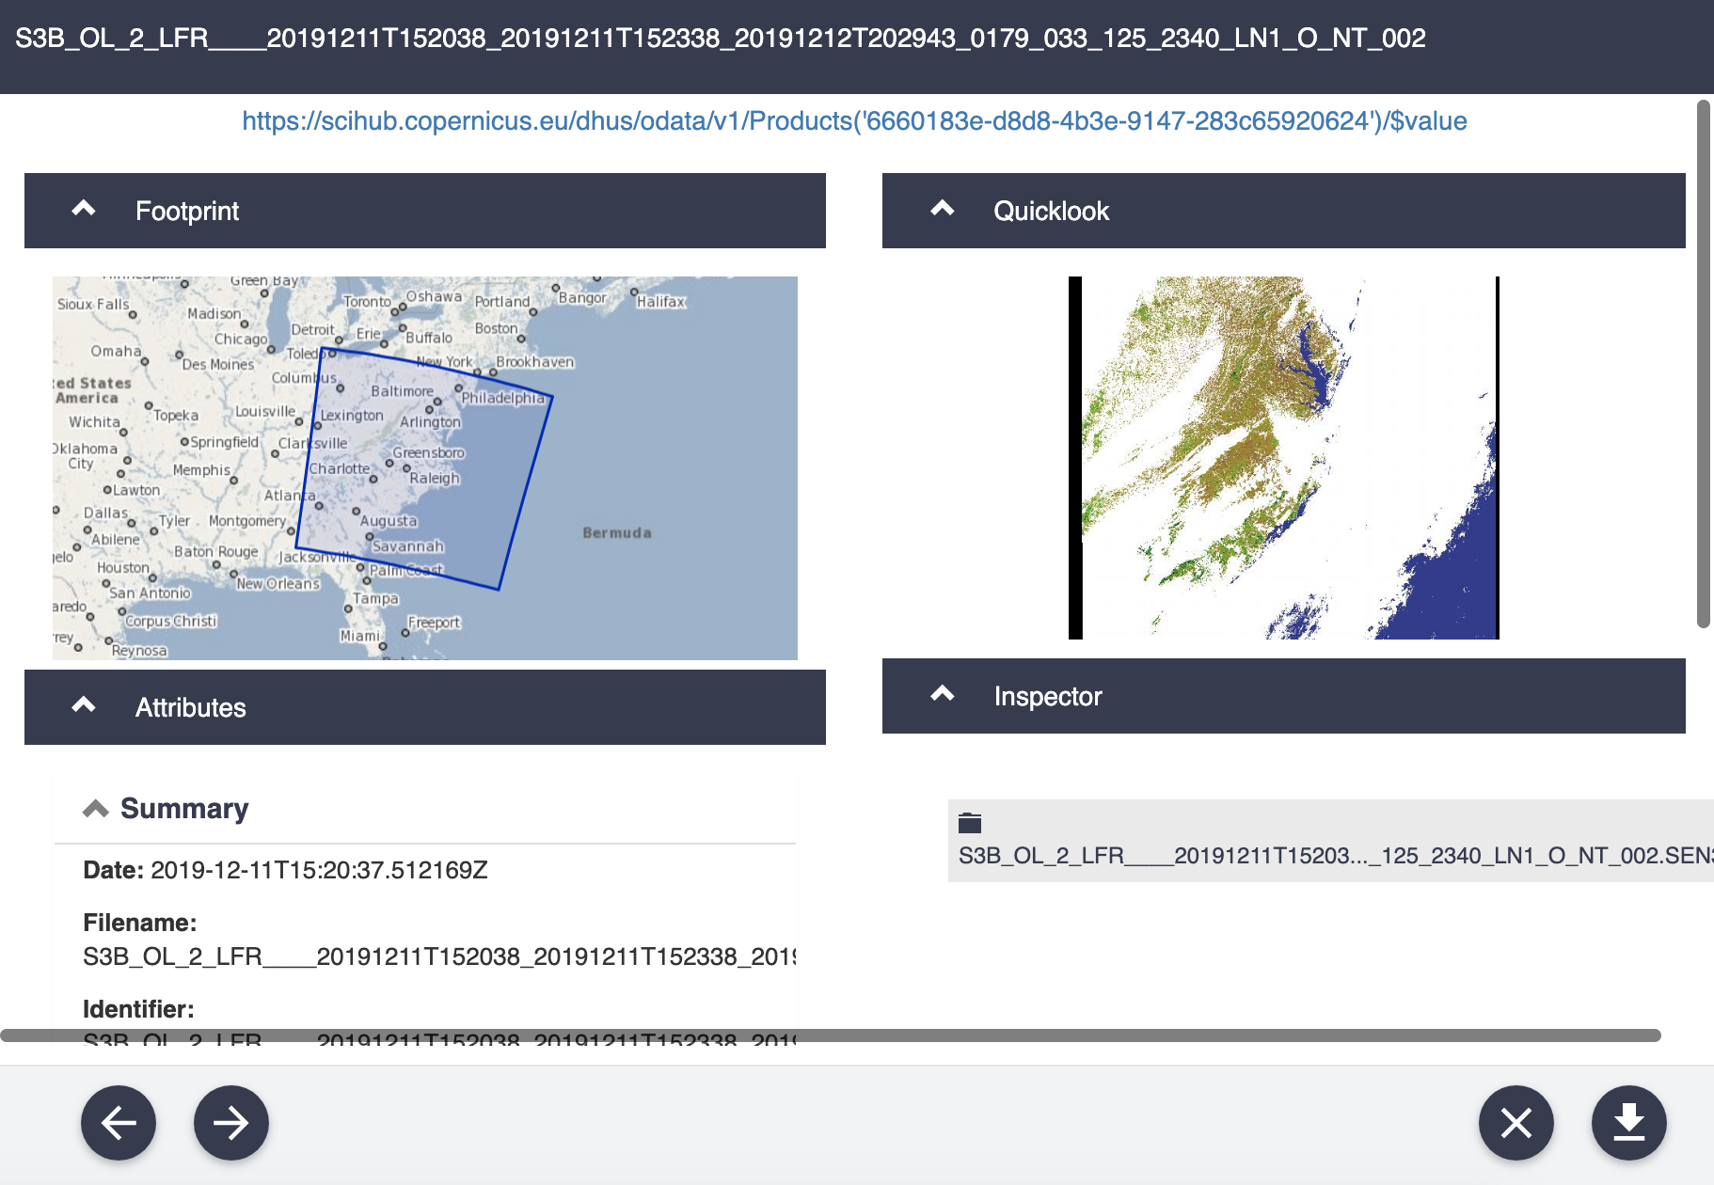Collapse the Attributes panel chevron
The height and width of the screenshot is (1185, 1714).
pos(84,706)
